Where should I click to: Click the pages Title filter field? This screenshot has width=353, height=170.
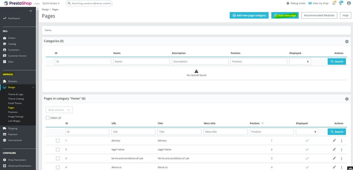pyautogui.click(x=179, y=132)
